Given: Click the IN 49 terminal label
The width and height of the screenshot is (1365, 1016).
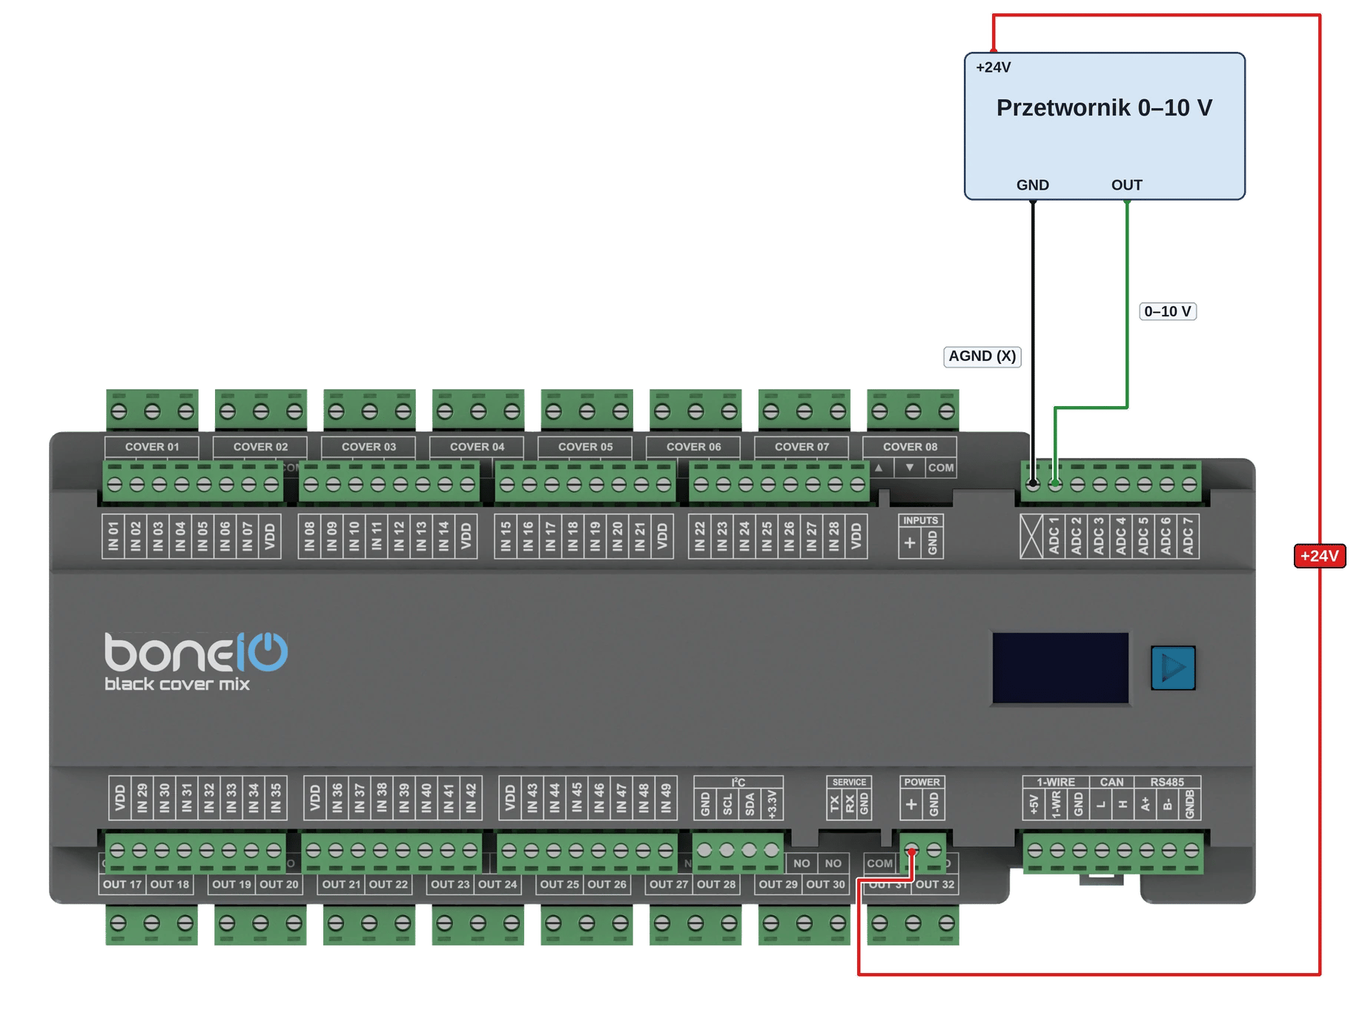Looking at the screenshot, I should pos(666,797).
